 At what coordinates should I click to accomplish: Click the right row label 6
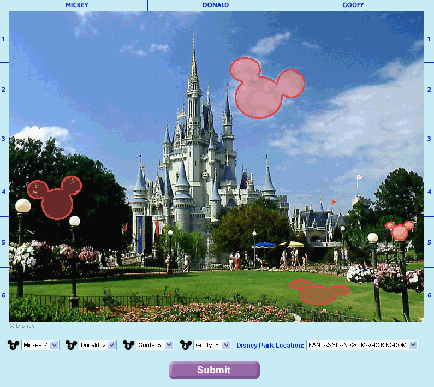click(x=429, y=295)
